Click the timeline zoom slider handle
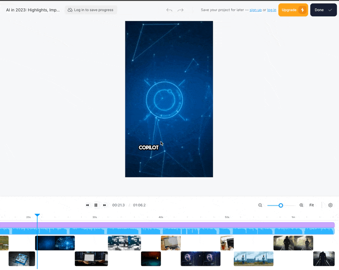The height and width of the screenshot is (270, 339). click(x=281, y=205)
